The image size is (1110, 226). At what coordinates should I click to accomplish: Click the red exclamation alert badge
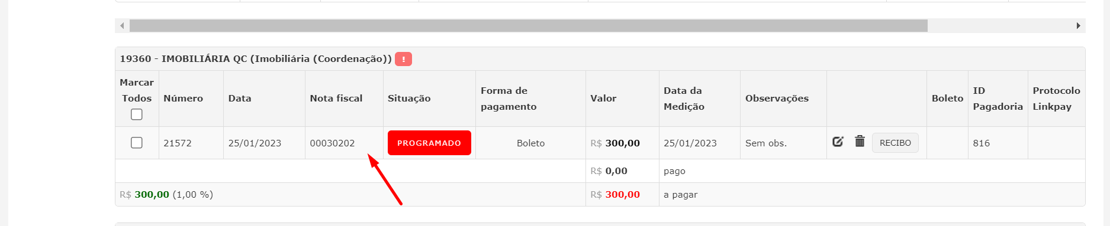coord(403,59)
